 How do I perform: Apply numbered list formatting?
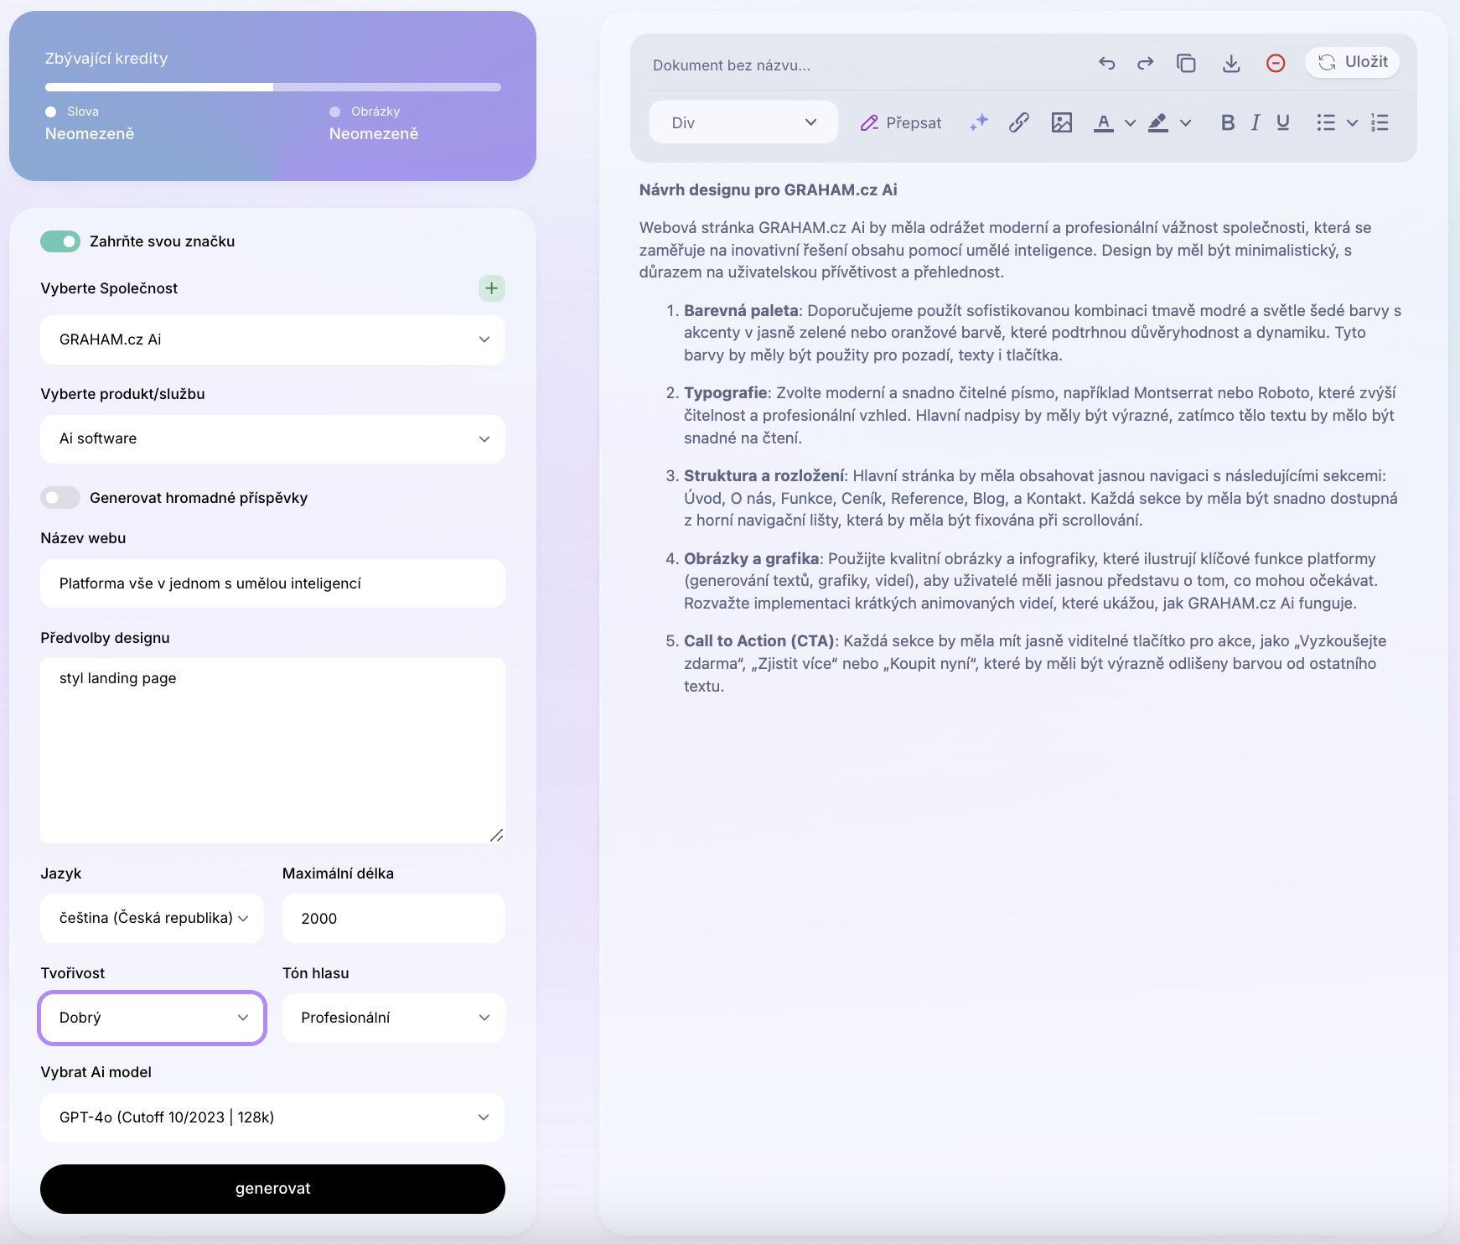pyautogui.click(x=1380, y=123)
